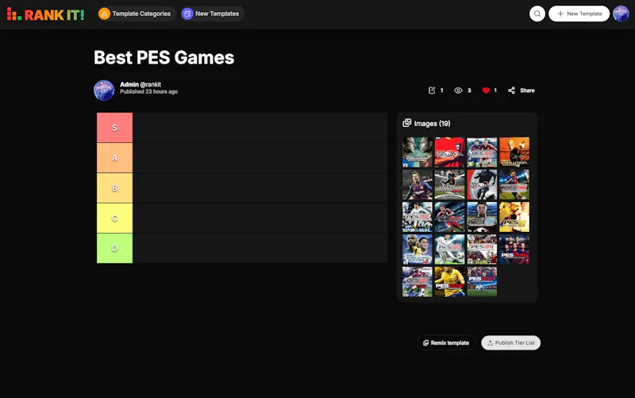Pick the orange referee cover thumbnail

coord(514,152)
